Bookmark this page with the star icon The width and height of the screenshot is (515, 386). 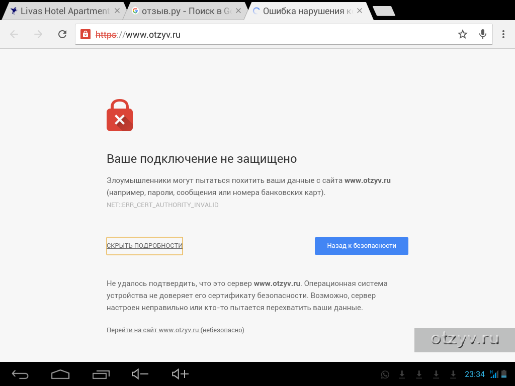(x=463, y=34)
